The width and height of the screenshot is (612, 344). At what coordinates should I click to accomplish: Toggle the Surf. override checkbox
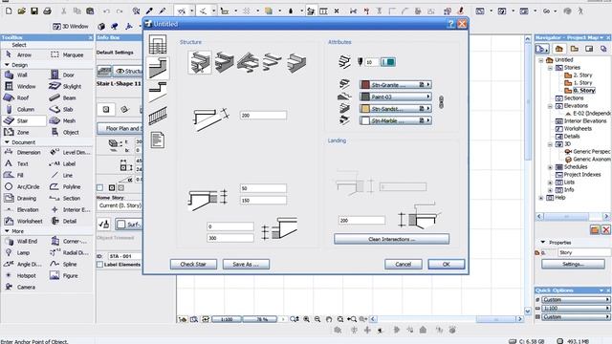point(121,225)
